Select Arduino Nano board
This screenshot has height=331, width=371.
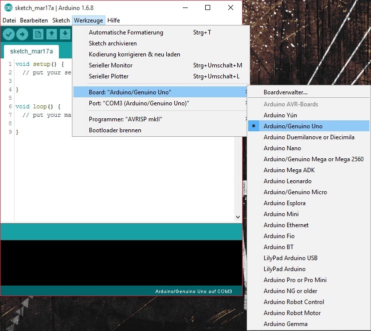(x=309, y=148)
